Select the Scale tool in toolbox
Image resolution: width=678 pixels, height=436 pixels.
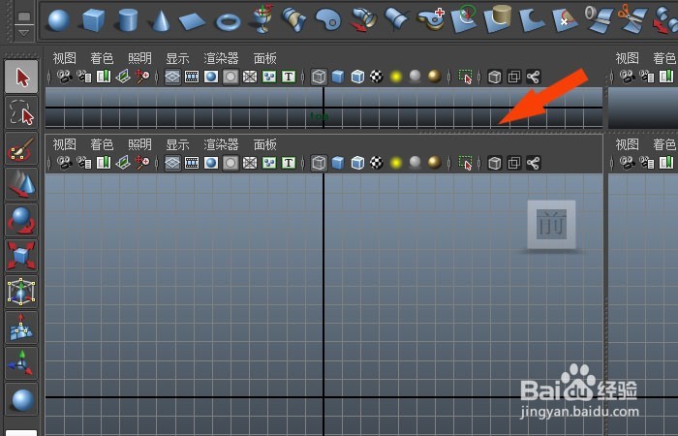click(21, 256)
